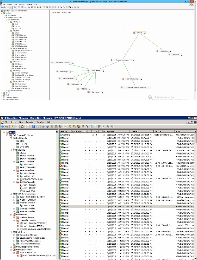Sort messages by Received column header
Viewport: 197px width, 260px height.
coord(118,131)
